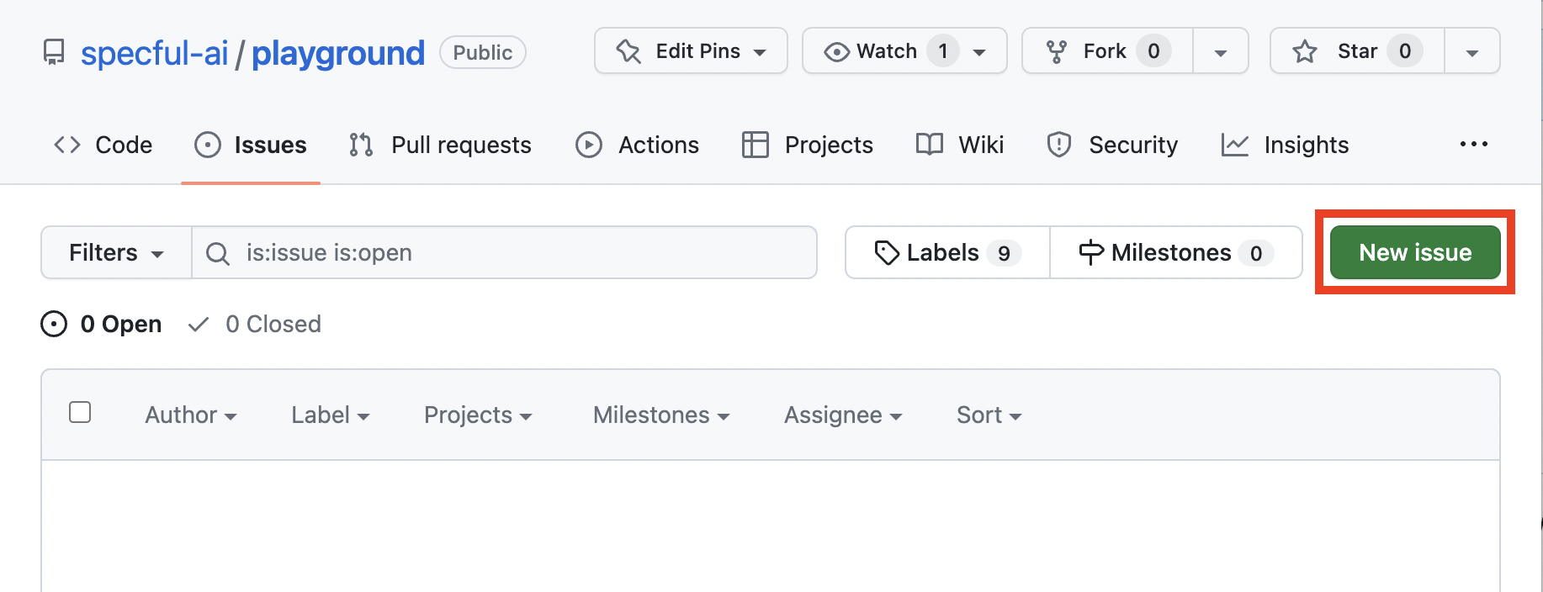Click the search magnifier icon
The image size is (1543, 592).
coord(218,253)
